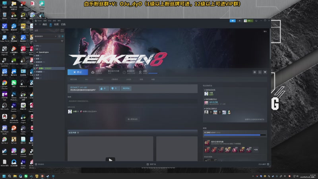Open advanced library filter icon
The image size is (318, 179).
tap(62, 41)
